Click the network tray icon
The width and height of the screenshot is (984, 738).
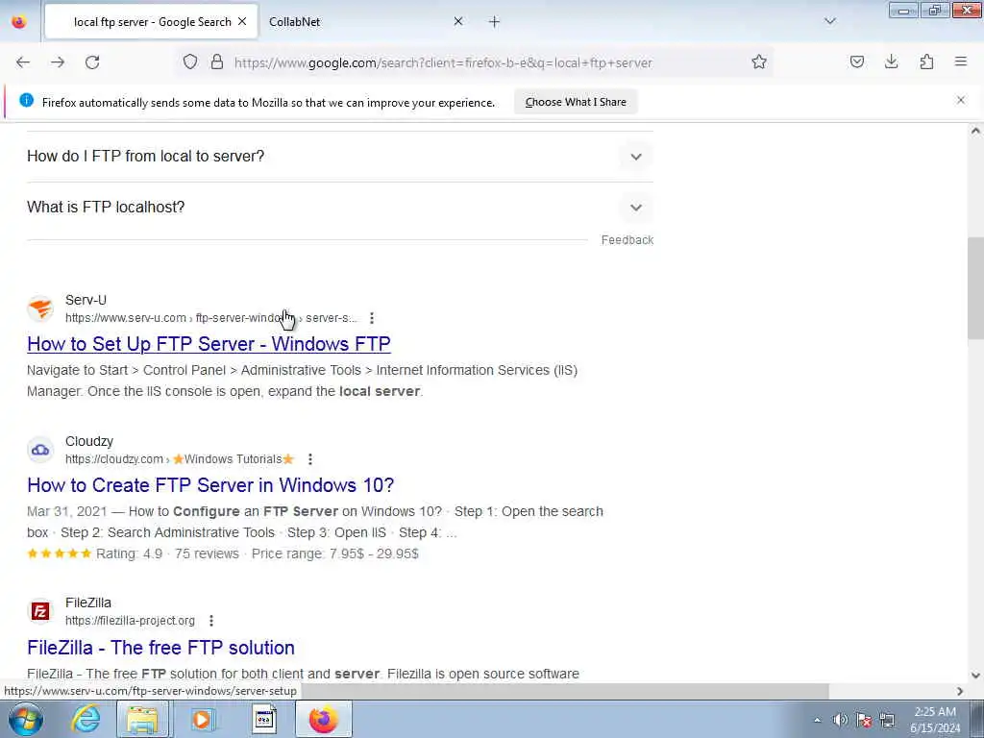(x=887, y=720)
